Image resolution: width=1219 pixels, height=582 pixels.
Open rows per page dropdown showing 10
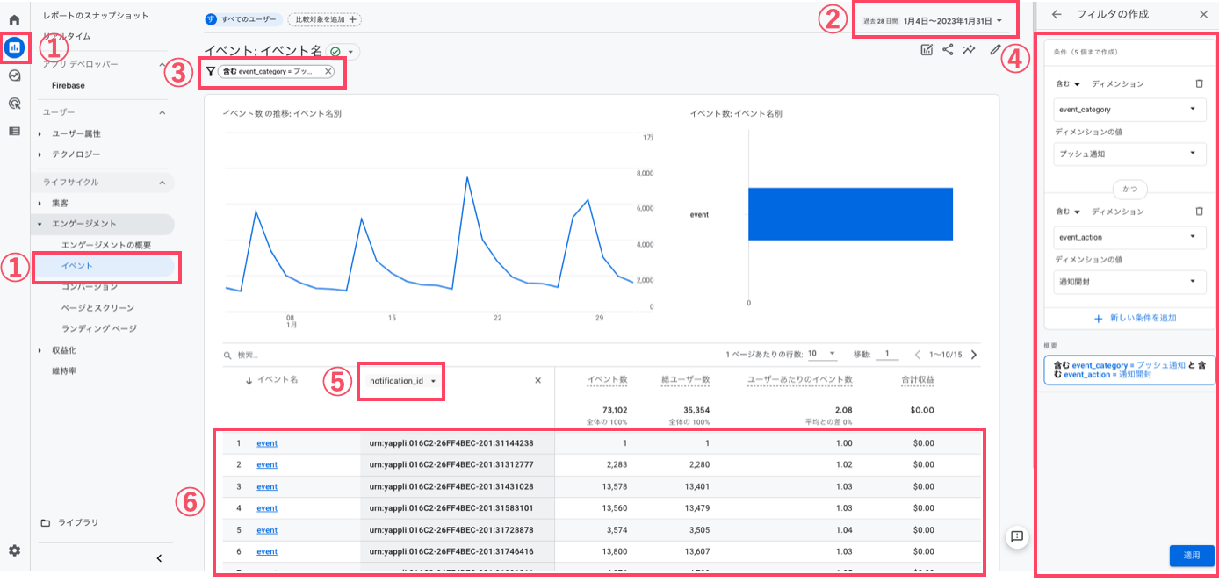pos(822,354)
